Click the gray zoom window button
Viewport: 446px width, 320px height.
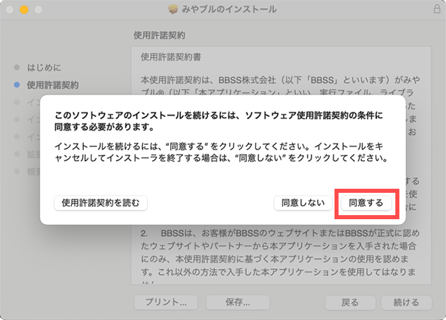(x=38, y=11)
